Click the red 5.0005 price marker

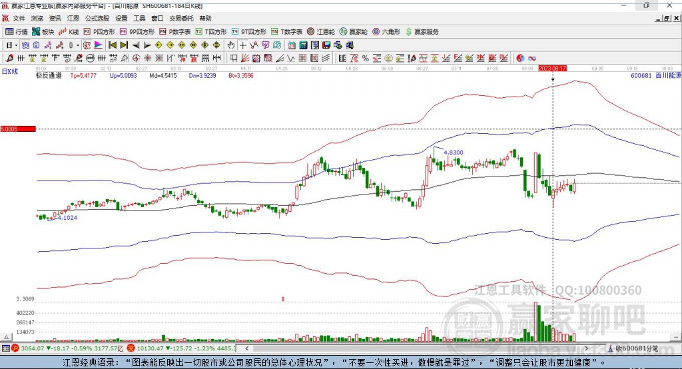[x=18, y=129]
